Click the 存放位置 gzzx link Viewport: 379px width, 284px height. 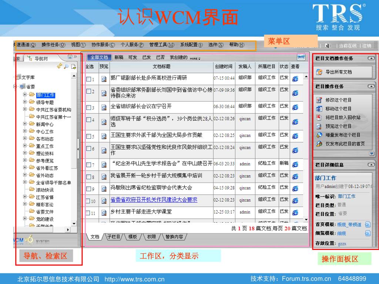[342, 244]
